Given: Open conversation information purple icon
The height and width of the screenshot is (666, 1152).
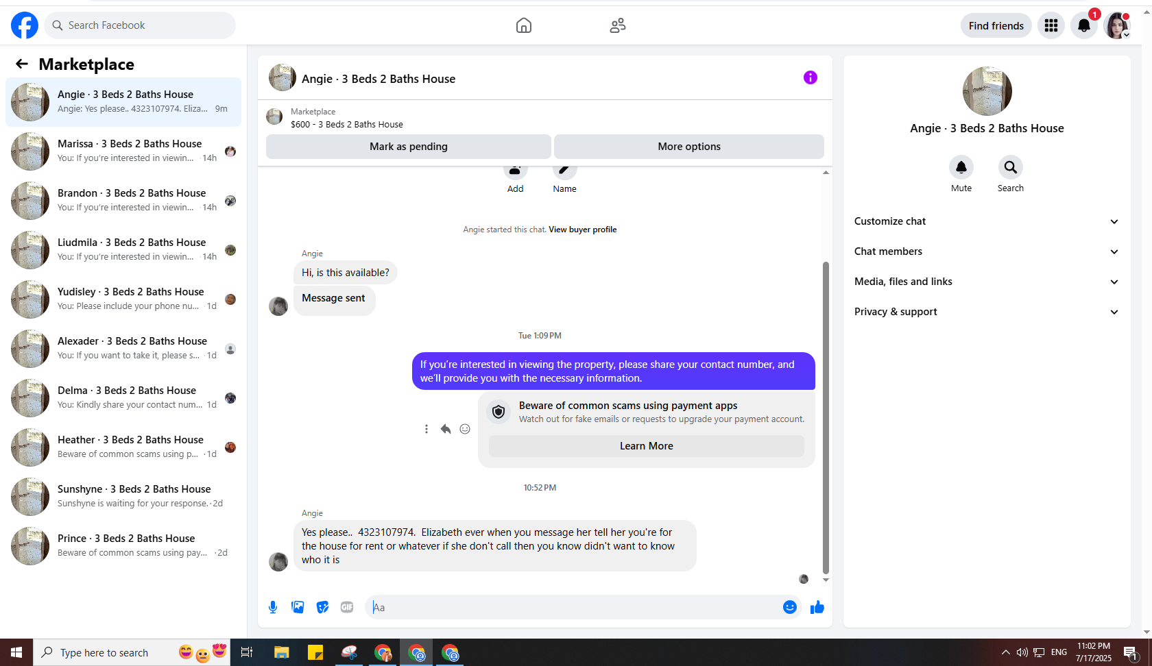Looking at the screenshot, I should click(811, 77).
